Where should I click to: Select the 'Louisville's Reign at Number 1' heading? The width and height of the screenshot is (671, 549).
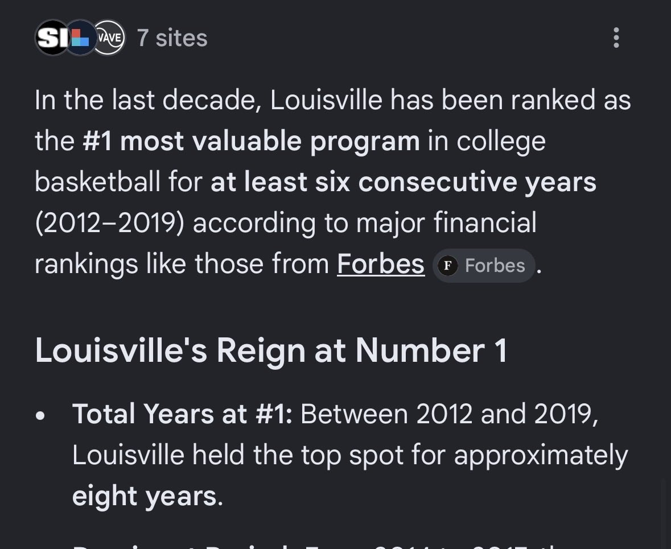click(x=271, y=351)
